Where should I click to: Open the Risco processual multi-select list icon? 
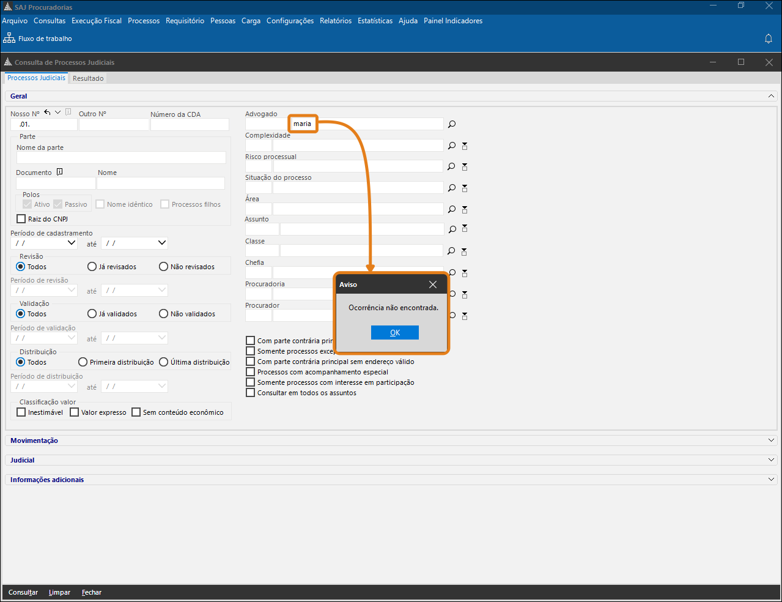[x=465, y=166]
